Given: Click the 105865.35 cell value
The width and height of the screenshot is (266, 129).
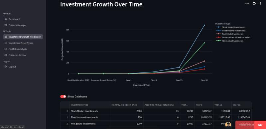Looking at the screenshot, I should [204, 117].
